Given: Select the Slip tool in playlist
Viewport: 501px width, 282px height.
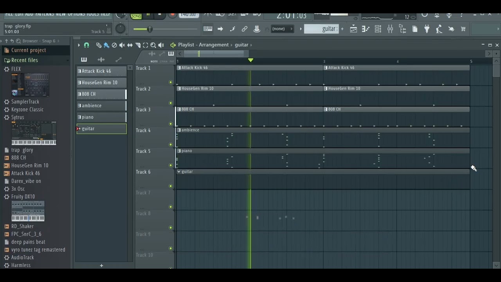Looking at the screenshot, I should 130,45.
